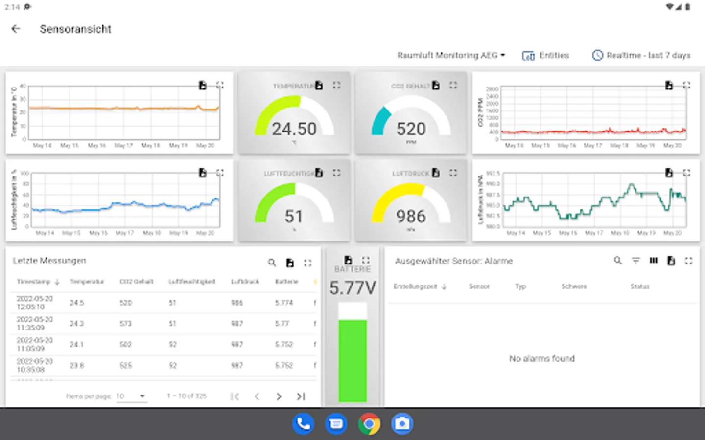This screenshot has height=440, width=705.
Task: Export data from the humidity line chart
Action: pos(203,173)
